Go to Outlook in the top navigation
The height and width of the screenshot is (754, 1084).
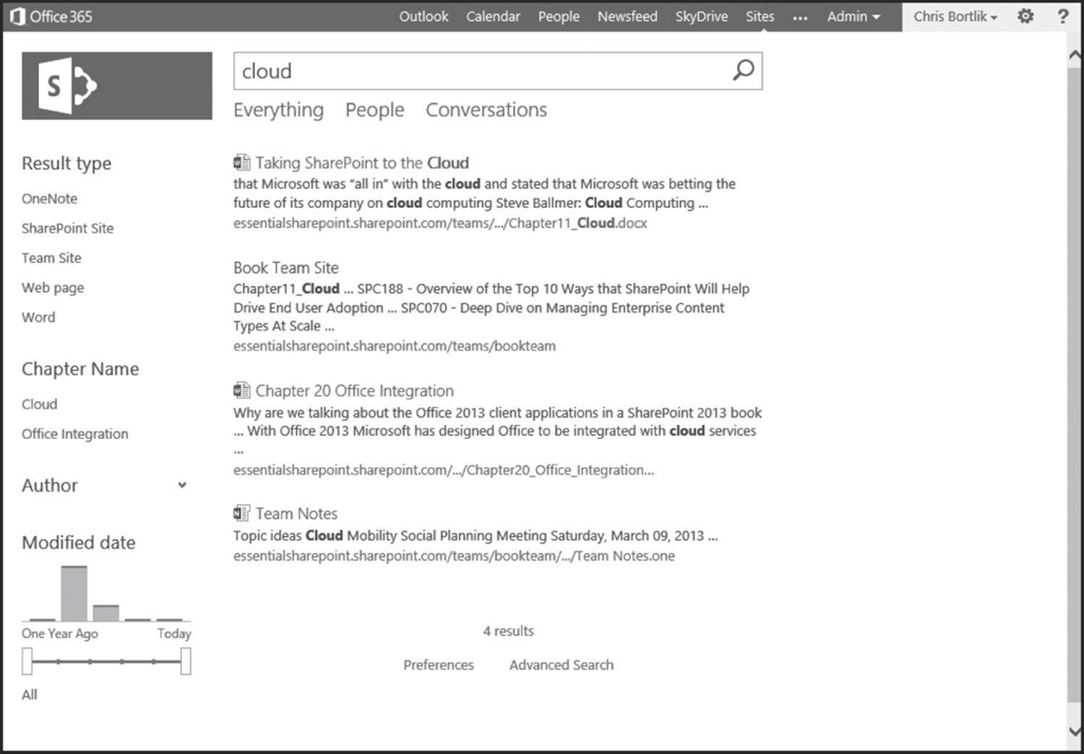[423, 16]
